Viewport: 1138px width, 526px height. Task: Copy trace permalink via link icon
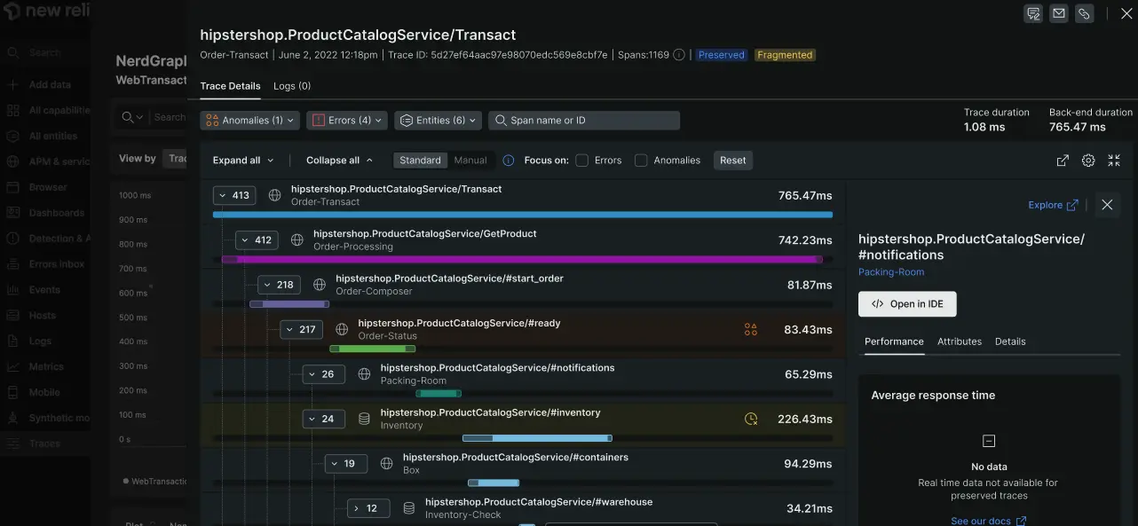pyautogui.click(x=1084, y=13)
